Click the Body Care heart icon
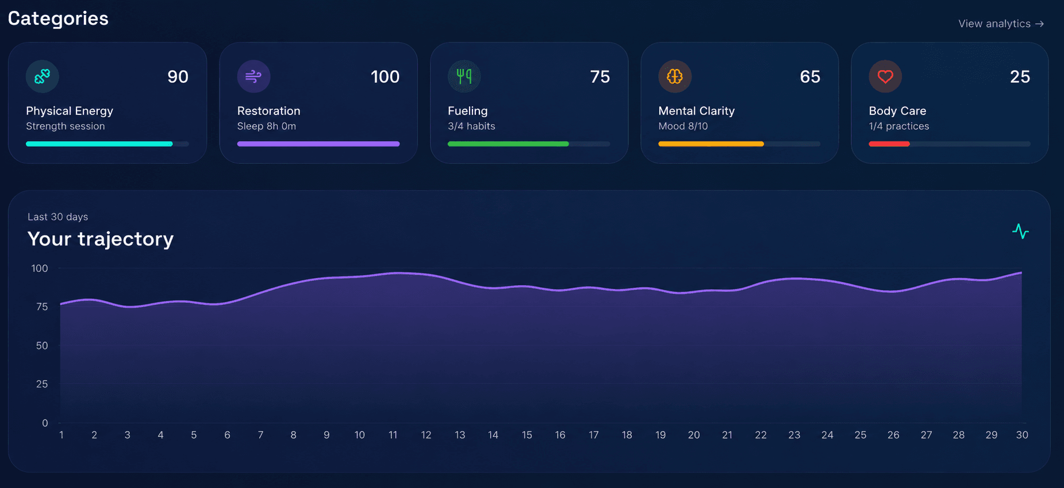The image size is (1064, 488). tap(885, 76)
